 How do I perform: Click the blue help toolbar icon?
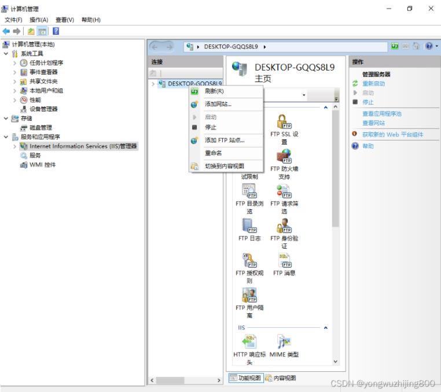pos(56,31)
